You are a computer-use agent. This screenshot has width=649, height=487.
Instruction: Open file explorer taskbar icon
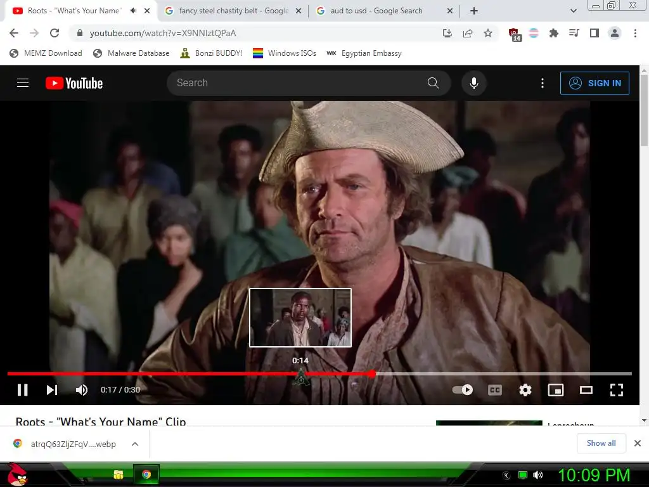click(119, 474)
